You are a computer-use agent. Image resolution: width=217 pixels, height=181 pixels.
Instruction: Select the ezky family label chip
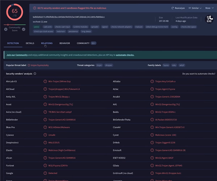pos(174,65)
